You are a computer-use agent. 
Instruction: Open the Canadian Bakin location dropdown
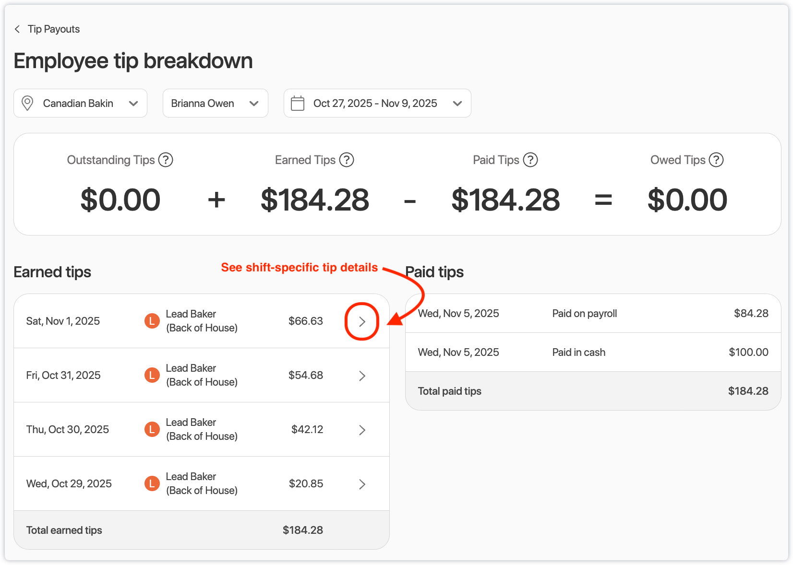80,103
